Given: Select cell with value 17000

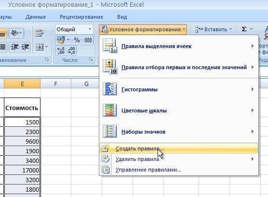Looking at the screenshot, I should coord(22,170).
